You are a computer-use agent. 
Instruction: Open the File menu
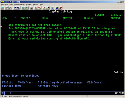click(x=2, y=4)
